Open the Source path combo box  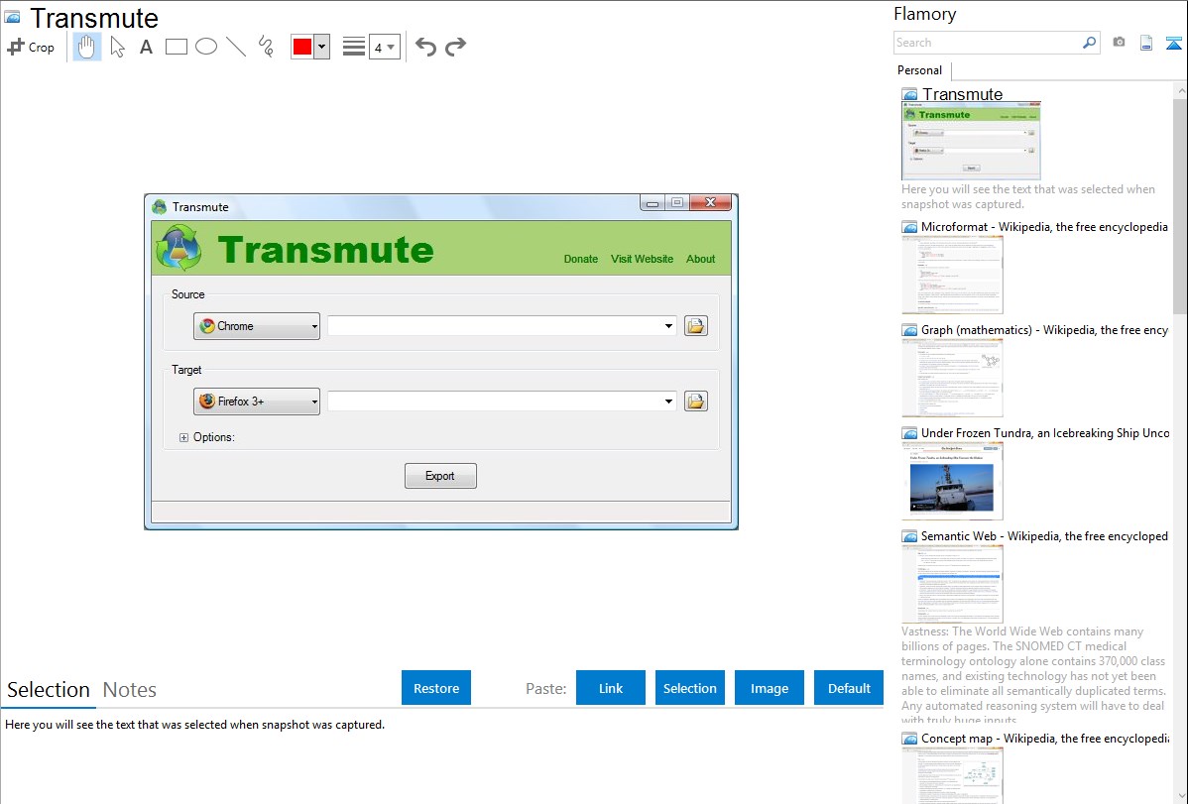pyautogui.click(x=502, y=326)
